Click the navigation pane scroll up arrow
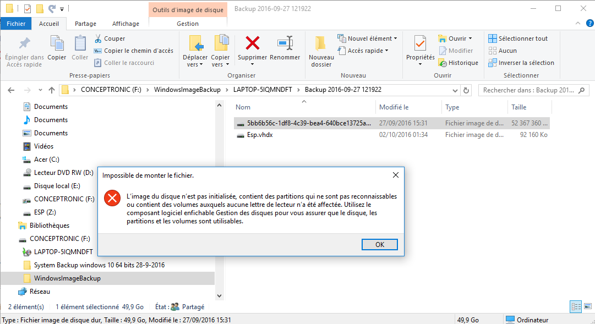The image size is (595, 324). point(219,105)
